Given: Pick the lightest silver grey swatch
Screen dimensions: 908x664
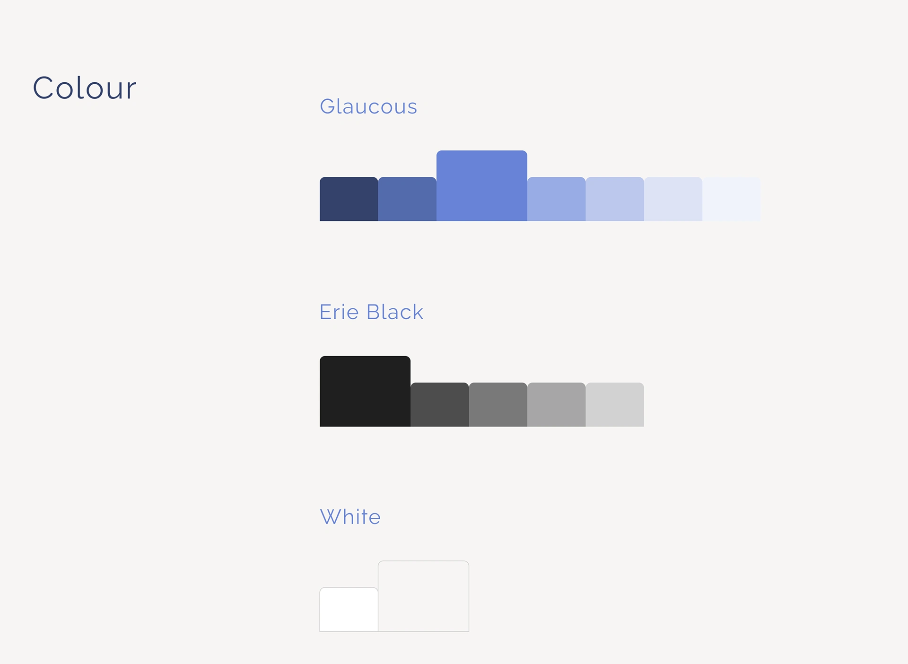Looking at the screenshot, I should (x=615, y=405).
